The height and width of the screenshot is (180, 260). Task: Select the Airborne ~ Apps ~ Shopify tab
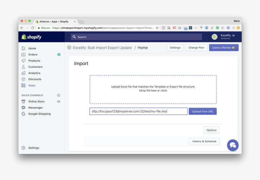[x=54, y=21]
